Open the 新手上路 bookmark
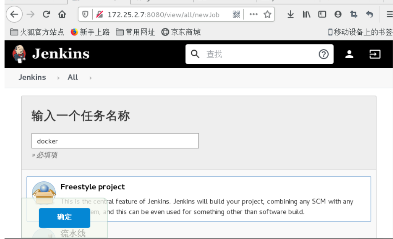The height and width of the screenshot is (239, 393). (90, 32)
